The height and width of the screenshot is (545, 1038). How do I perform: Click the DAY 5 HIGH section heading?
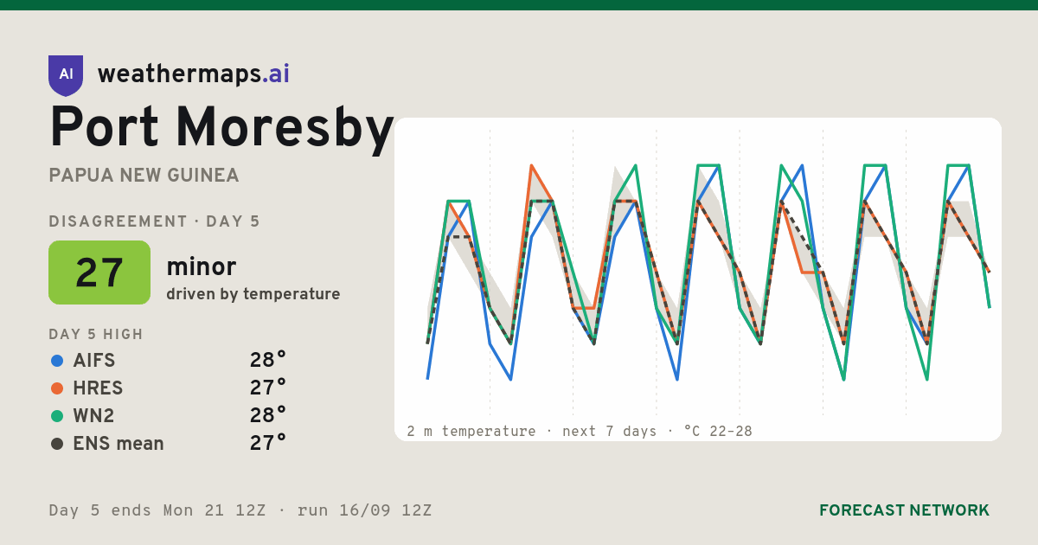(96, 335)
